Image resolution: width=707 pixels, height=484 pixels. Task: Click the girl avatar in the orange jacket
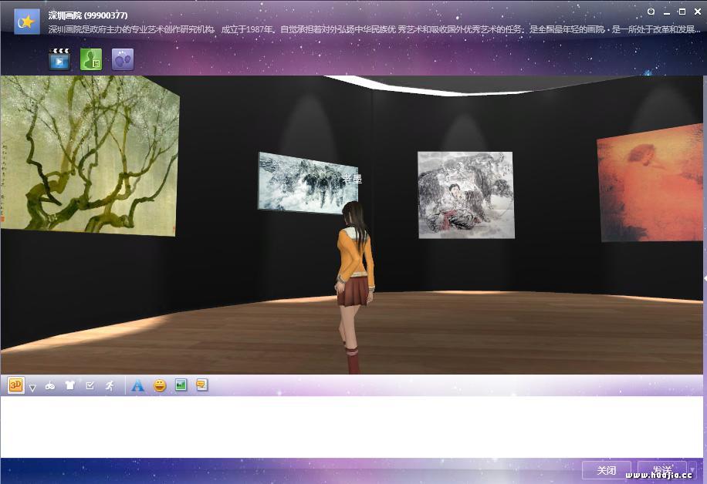point(356,287)
